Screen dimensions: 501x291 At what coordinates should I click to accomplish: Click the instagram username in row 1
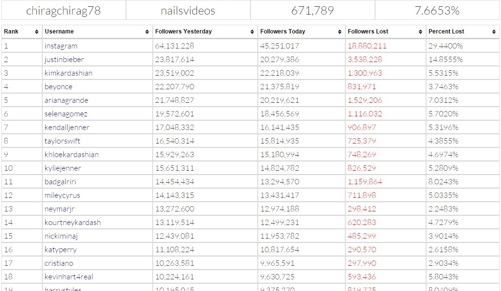[61, 46]
